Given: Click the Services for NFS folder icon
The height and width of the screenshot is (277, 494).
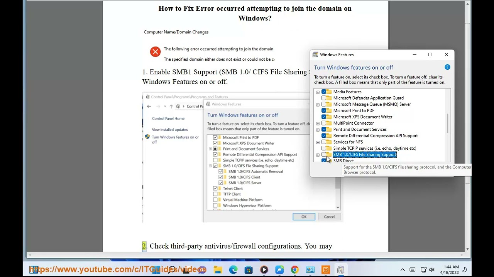Looking at the screenshot, I should point(329,142).
